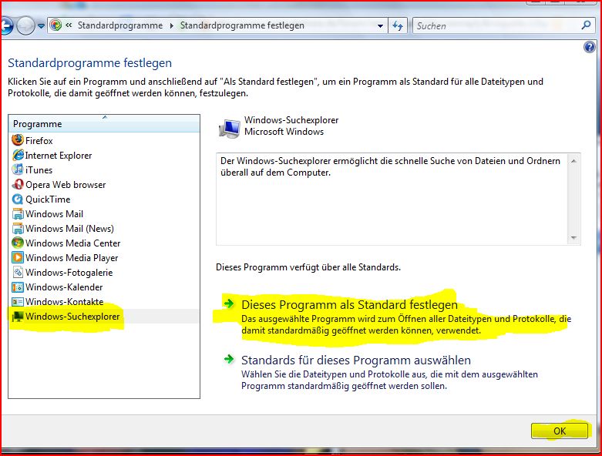Expand the breadcrumb double chevron
The width and height of the screenshot is (602, 456).
point(69,25)
